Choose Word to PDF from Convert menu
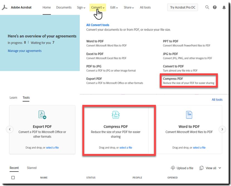Image resolution: width=231 pixels, height=186 pixels. coord(95,41)
